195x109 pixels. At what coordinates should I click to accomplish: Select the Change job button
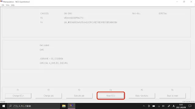(49, 96)
